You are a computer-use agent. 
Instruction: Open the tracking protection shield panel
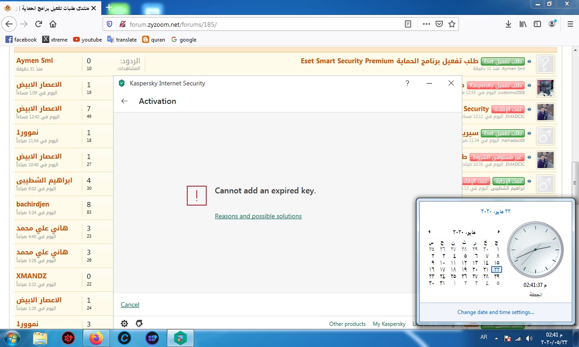[109, 24]
